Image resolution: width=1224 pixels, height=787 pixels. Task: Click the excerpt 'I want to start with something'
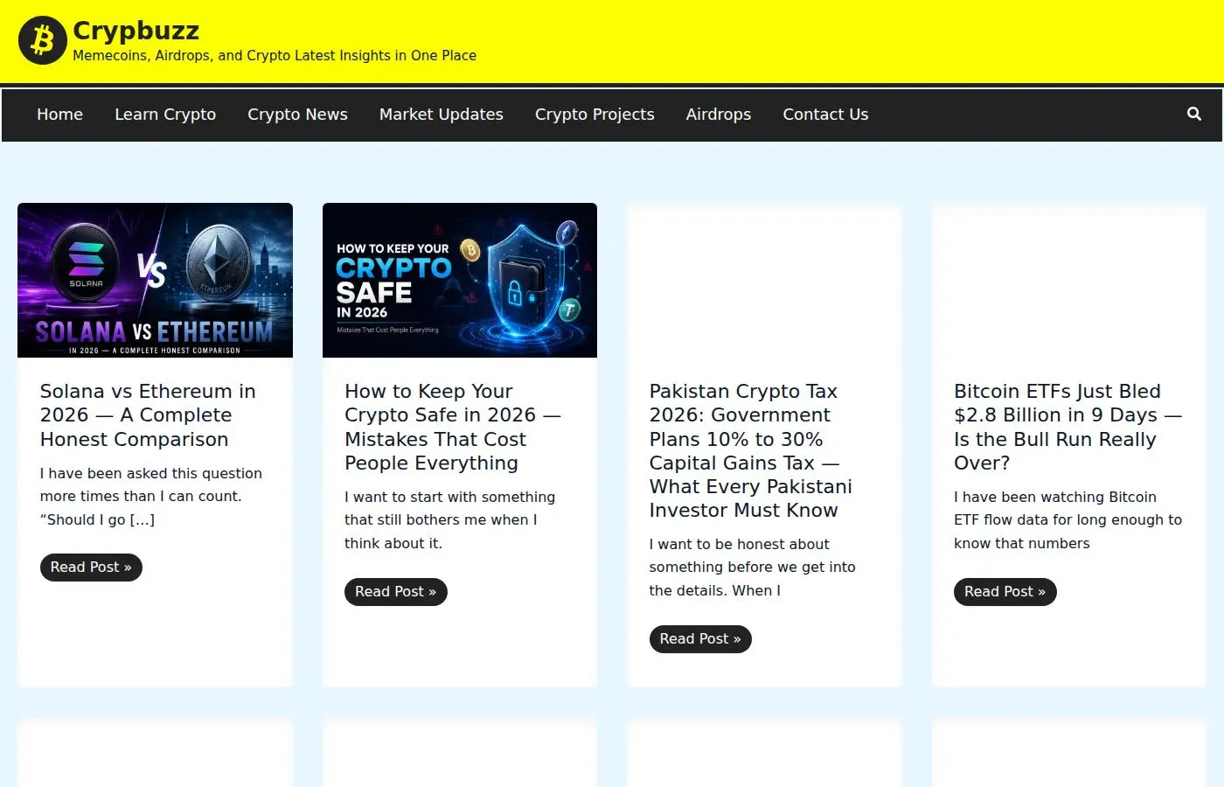pos(449,497)
